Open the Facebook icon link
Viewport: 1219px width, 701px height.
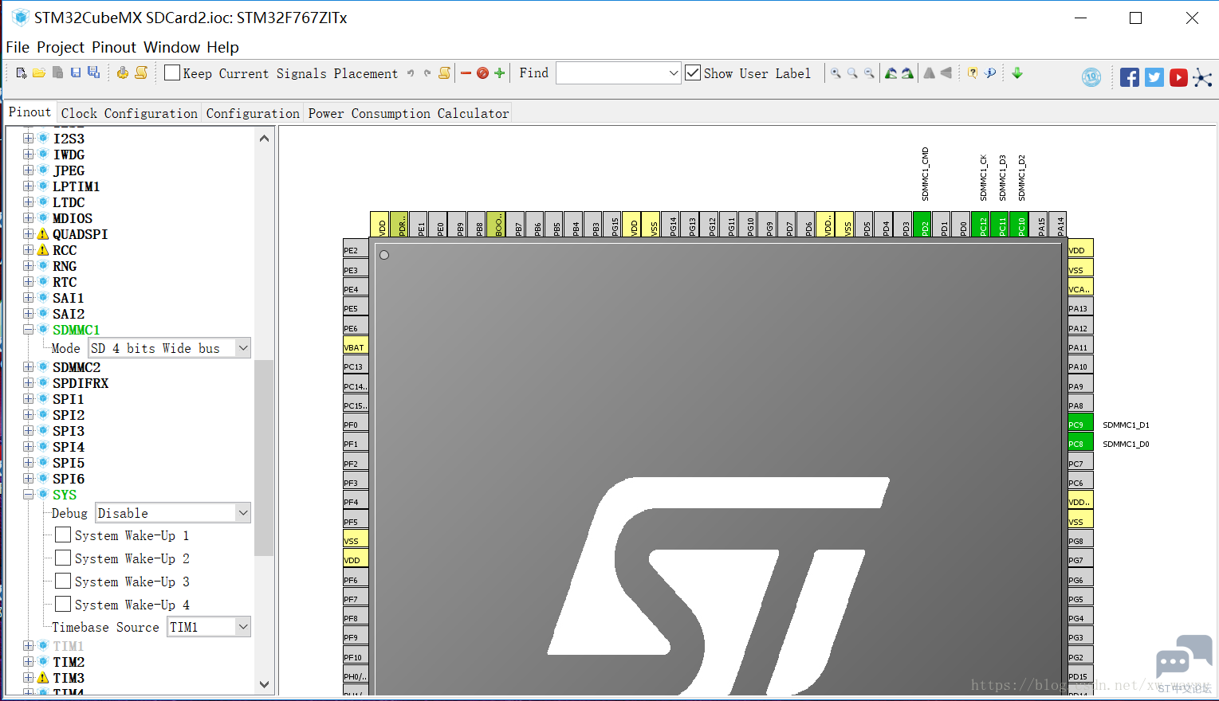1130,77
